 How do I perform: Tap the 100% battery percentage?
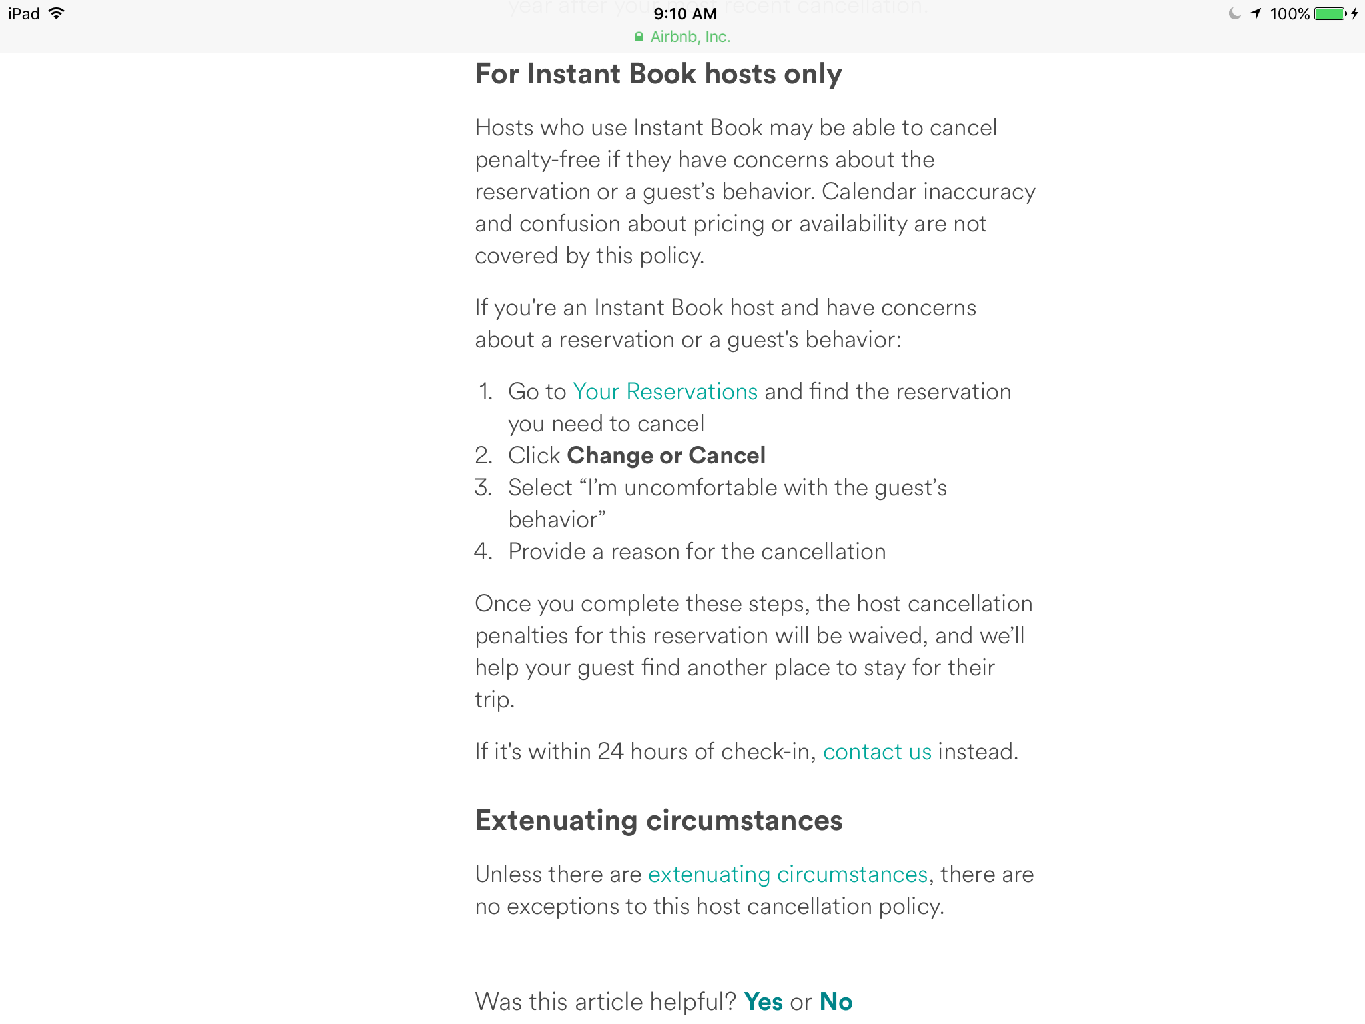pos(1290,13)
